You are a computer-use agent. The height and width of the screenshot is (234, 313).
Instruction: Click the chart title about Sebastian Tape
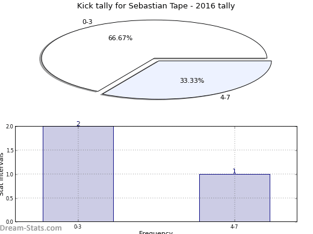point(156,6)
